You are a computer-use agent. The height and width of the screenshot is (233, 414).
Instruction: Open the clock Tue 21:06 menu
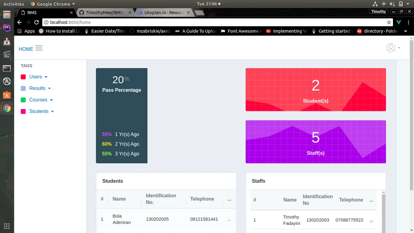pyautogui.click(x=208, y=4)
